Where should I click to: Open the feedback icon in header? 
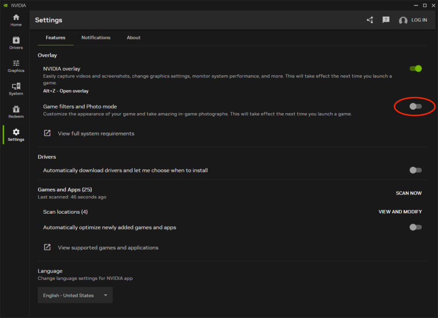(x=386, y=20)
